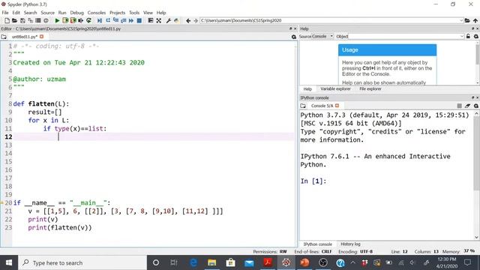Close the Console 5/A tab
The image size is (480, 270).
point(337,106)
